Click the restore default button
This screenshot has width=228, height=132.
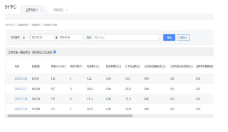click(183, 37)
